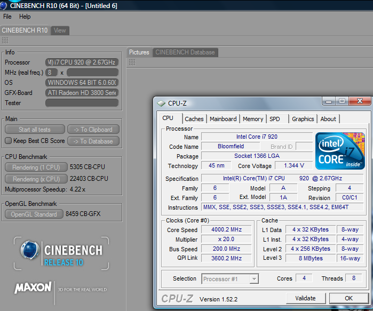The image size is (373, 311).
Task: Switch to the View tab
Action: [x=60, y=30]
